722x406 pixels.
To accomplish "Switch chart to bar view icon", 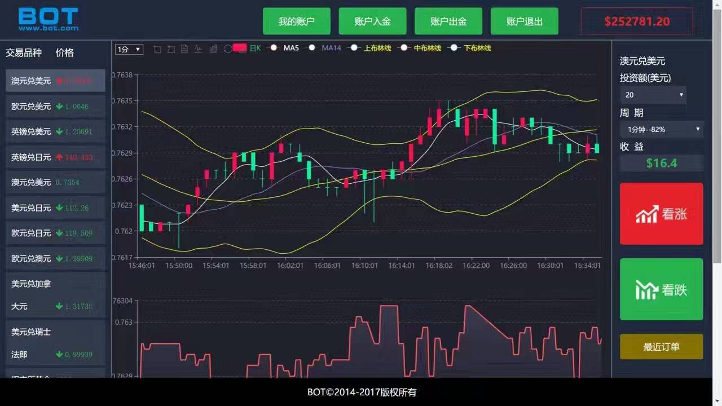I will [213, 49].
